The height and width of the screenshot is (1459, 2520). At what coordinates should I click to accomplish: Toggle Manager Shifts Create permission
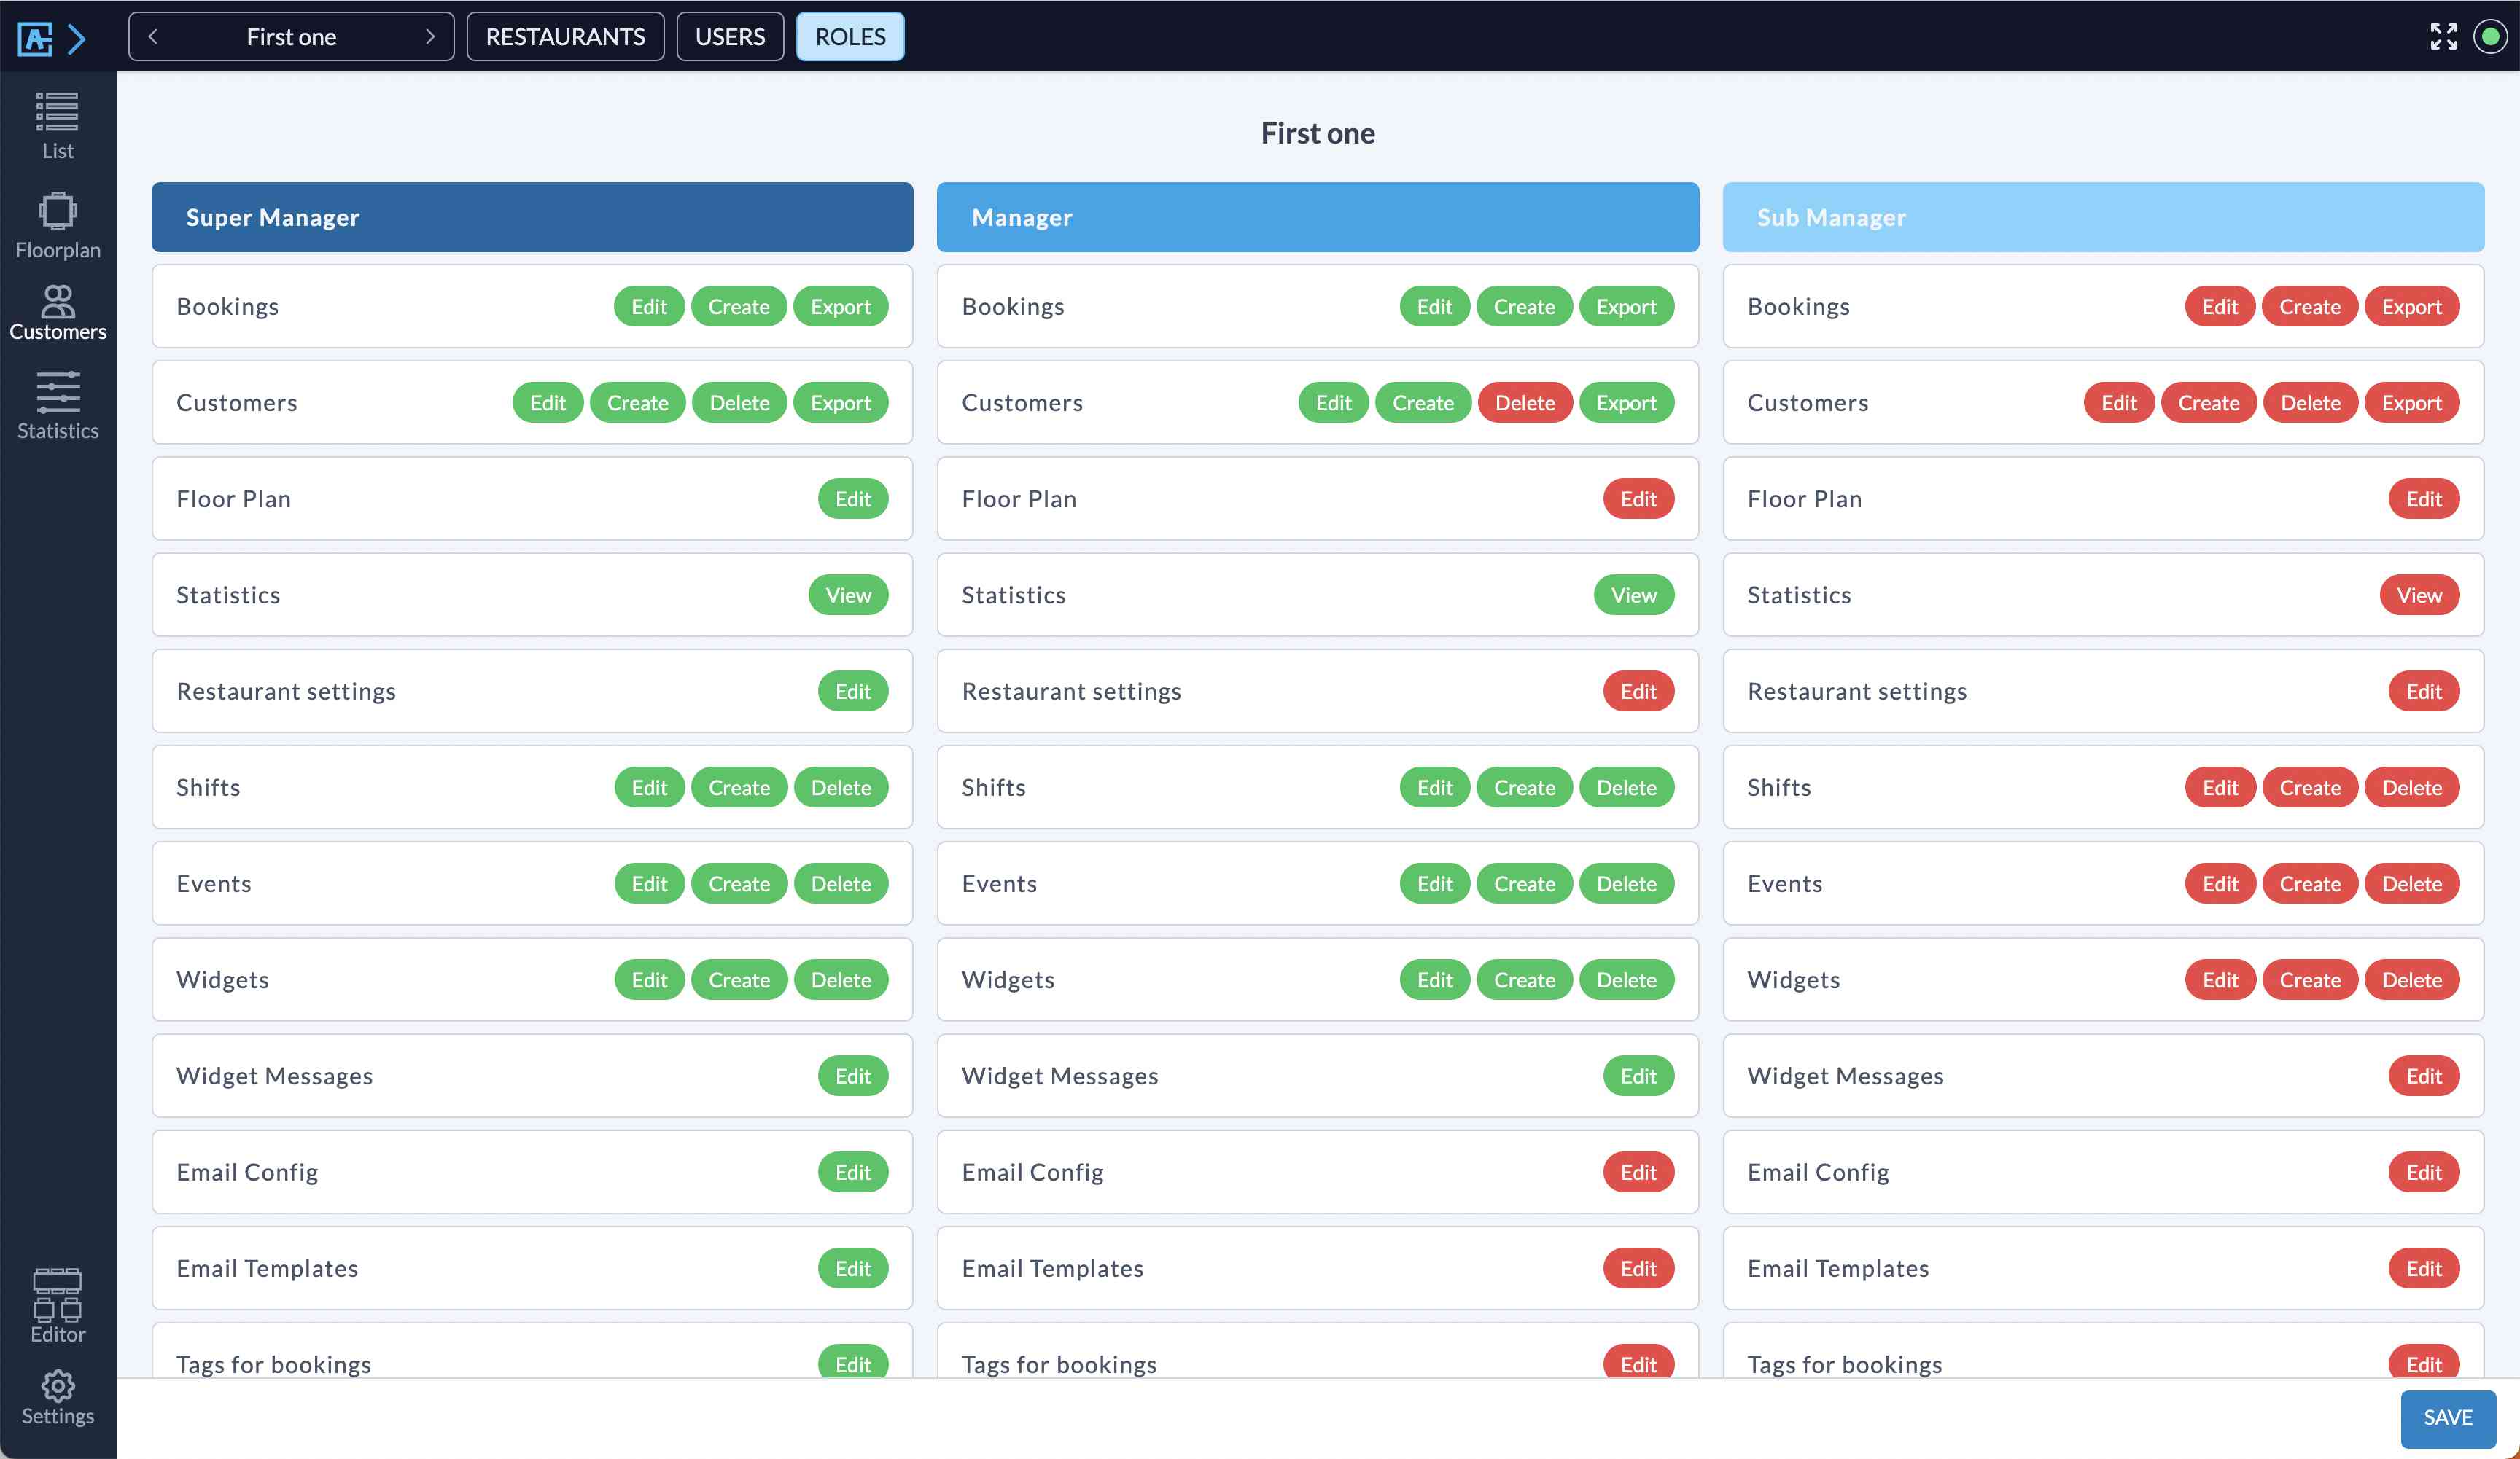pos(1524,788)
